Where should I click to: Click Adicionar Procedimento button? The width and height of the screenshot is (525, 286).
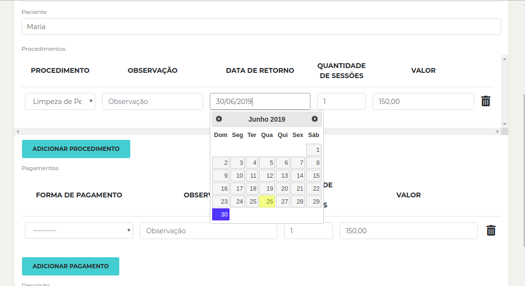(76, 149)
